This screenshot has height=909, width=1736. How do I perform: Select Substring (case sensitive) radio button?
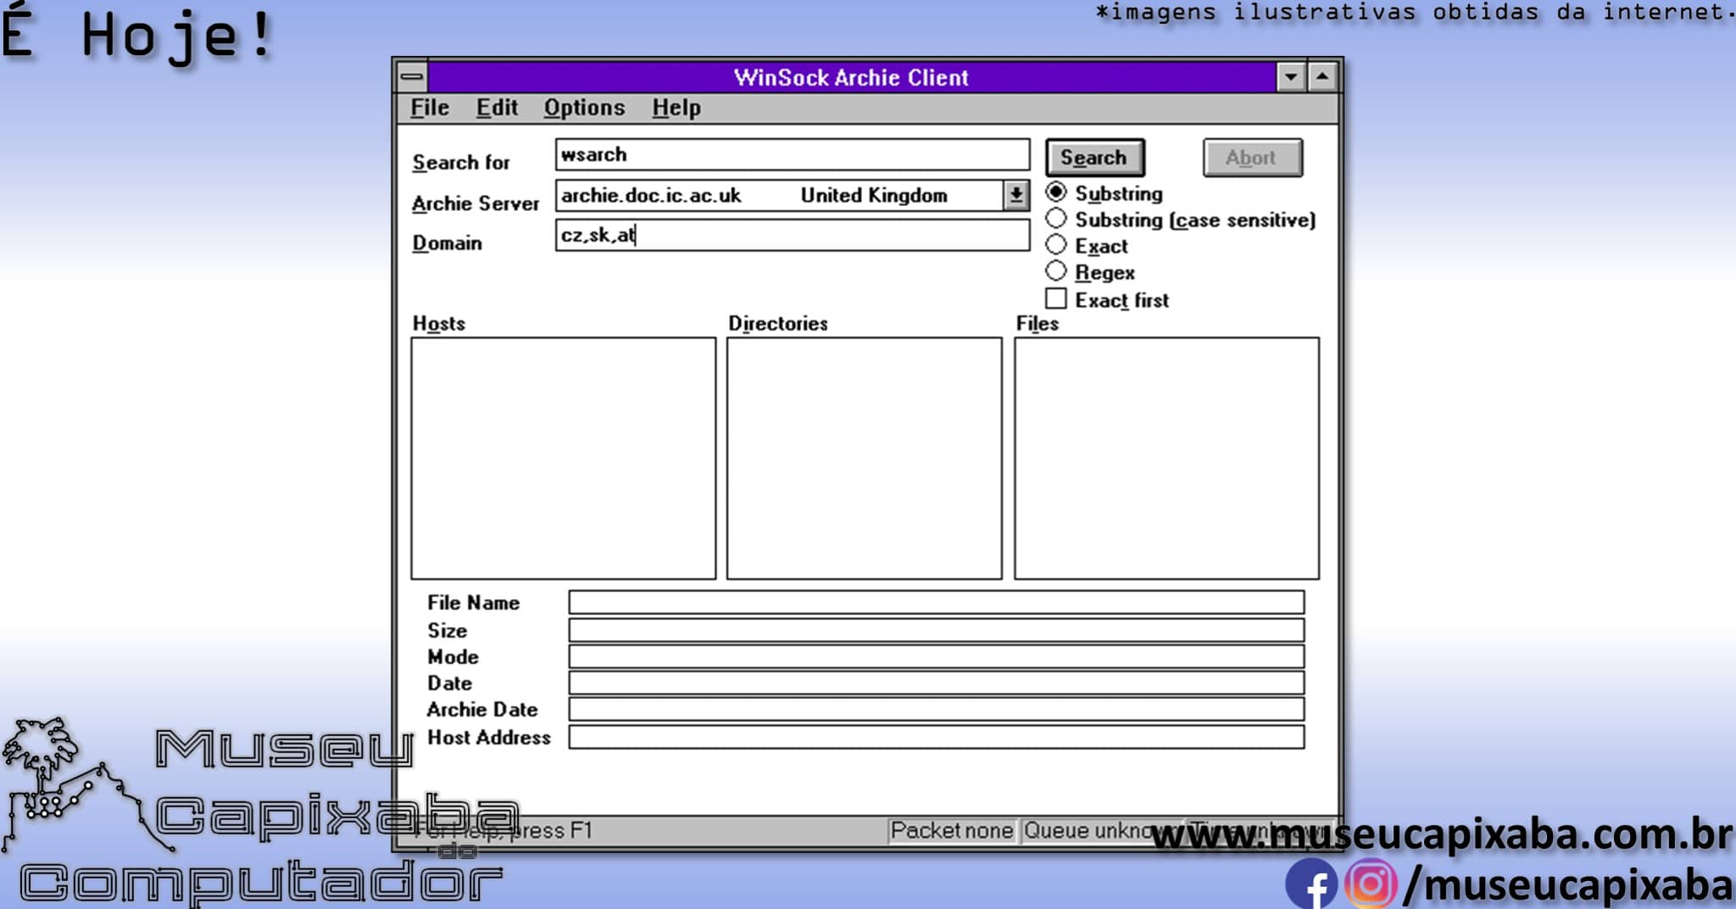coord(1056,219)
